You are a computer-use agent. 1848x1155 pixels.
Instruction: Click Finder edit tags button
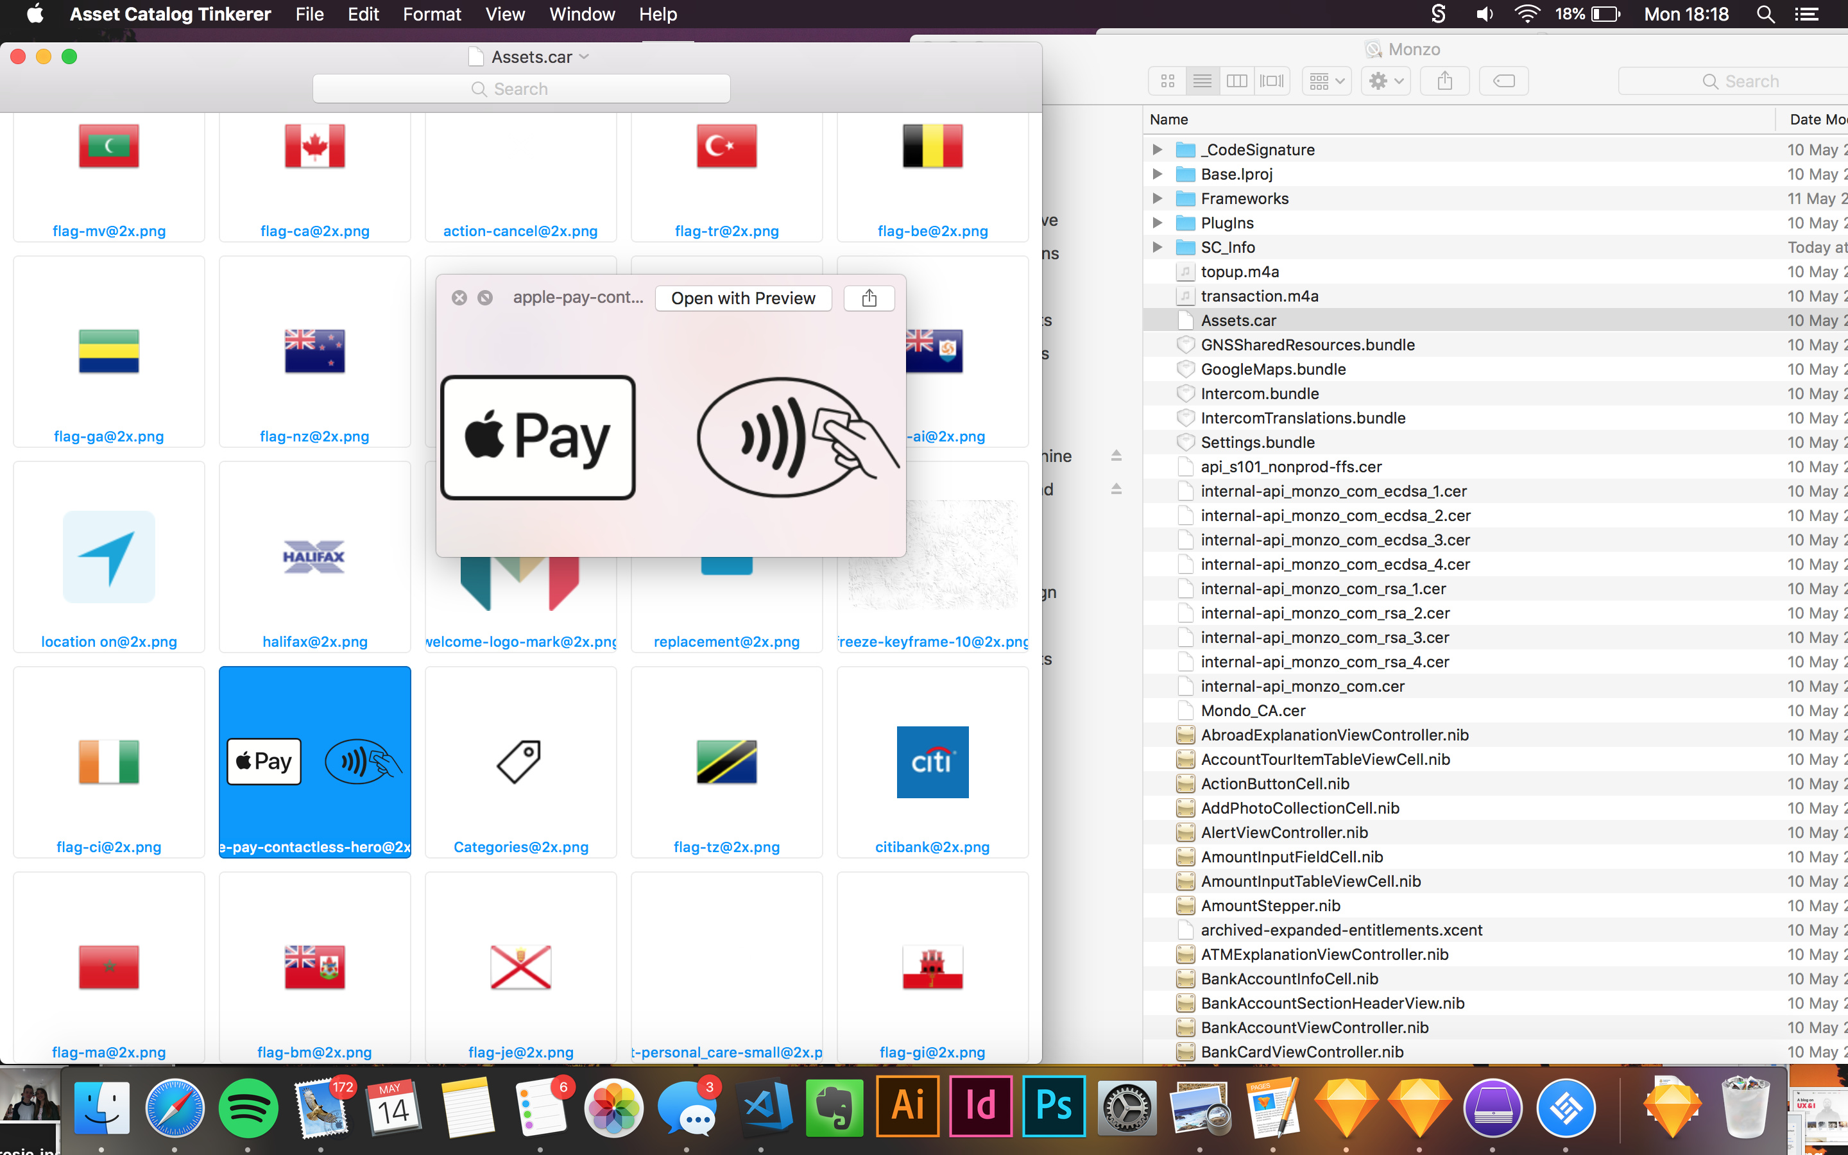[1503, 81]
